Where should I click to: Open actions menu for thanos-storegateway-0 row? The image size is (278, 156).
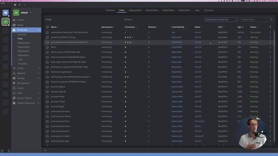click(270, 72)
